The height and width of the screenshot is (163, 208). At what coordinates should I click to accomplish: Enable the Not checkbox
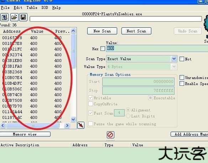(182, 59)
